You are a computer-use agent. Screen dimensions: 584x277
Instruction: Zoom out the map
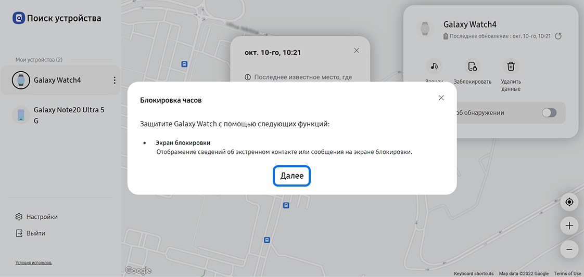[569, 249]
